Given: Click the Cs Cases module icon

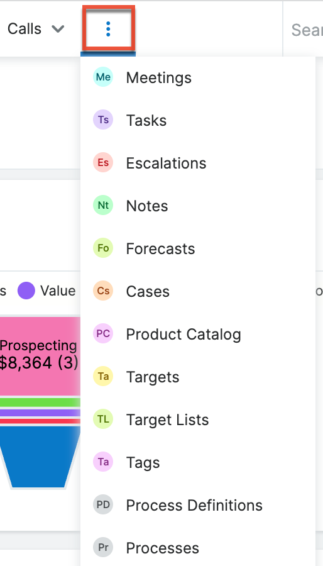Looking at the screenshot, I should point(103,291).
